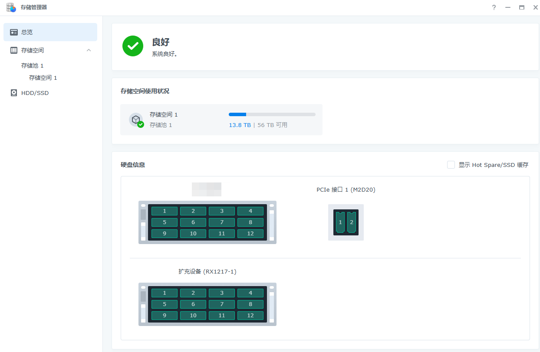Screen dimensions: 540x352
Task: Select M.2 SSD slot 1 on the M2D20 card
Action: (340, 222)
